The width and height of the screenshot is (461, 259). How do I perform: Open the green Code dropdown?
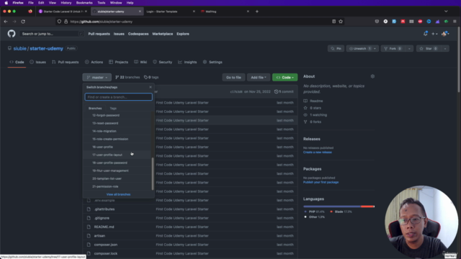point(285,77)
